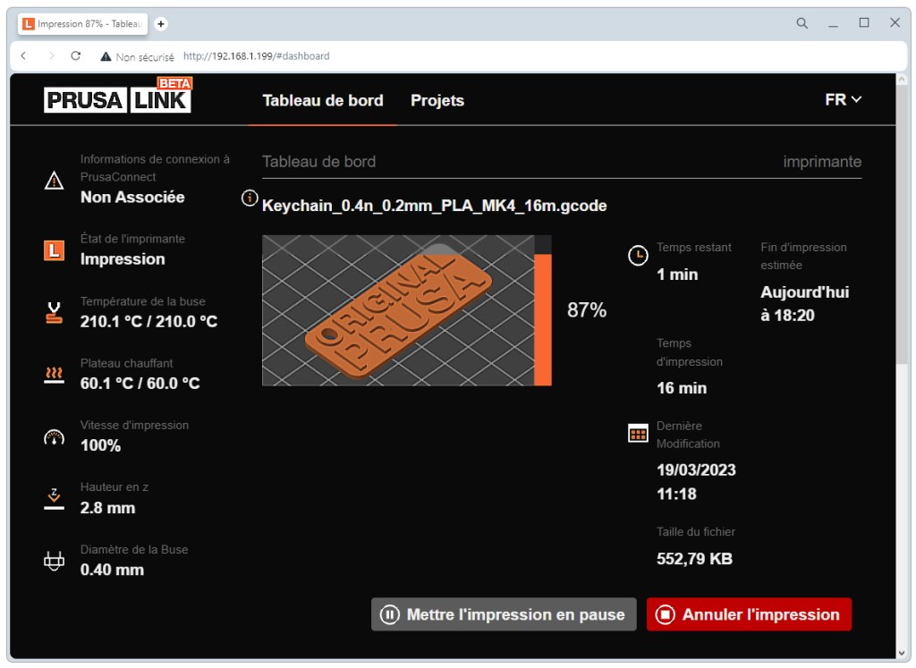This screenshot has width=916, height=668.
Task: Click the orange printer state icon
Action: tap(55, 248)
